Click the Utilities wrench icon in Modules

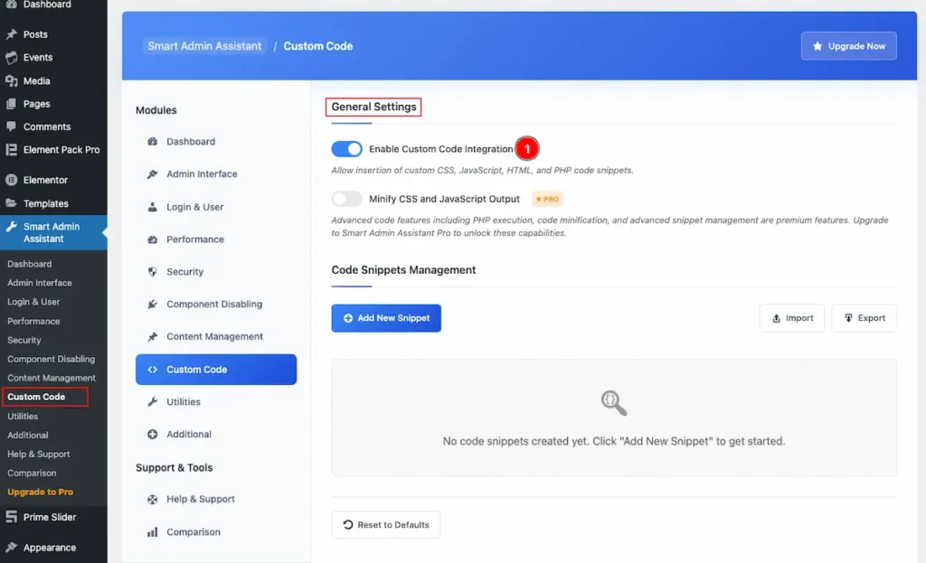[152, 402]
